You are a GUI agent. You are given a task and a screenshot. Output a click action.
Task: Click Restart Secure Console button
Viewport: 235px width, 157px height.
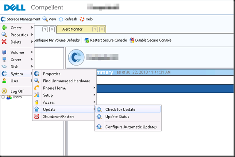105,40
